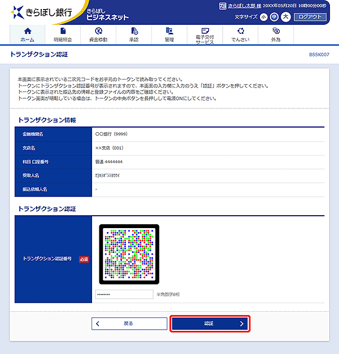The height and width of the screenshot is (354, 339).
Task: Click the currency exchange icon above 外為
Action: coord(276,30)
